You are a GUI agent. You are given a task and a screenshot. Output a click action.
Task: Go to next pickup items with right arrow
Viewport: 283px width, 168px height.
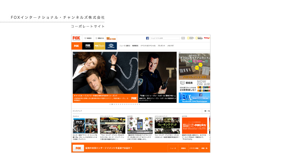pos(209,128)
